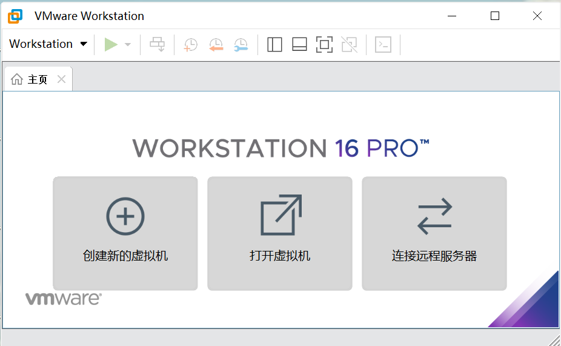This screenshot has height=346, width=561.
Task: Take a snapshot of the virtual machine
Action: pos(191,45)
